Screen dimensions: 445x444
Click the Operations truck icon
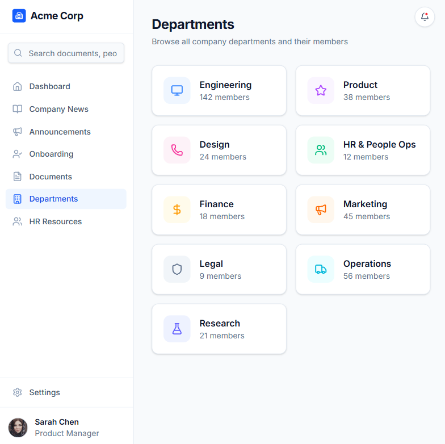pos(321,270)
